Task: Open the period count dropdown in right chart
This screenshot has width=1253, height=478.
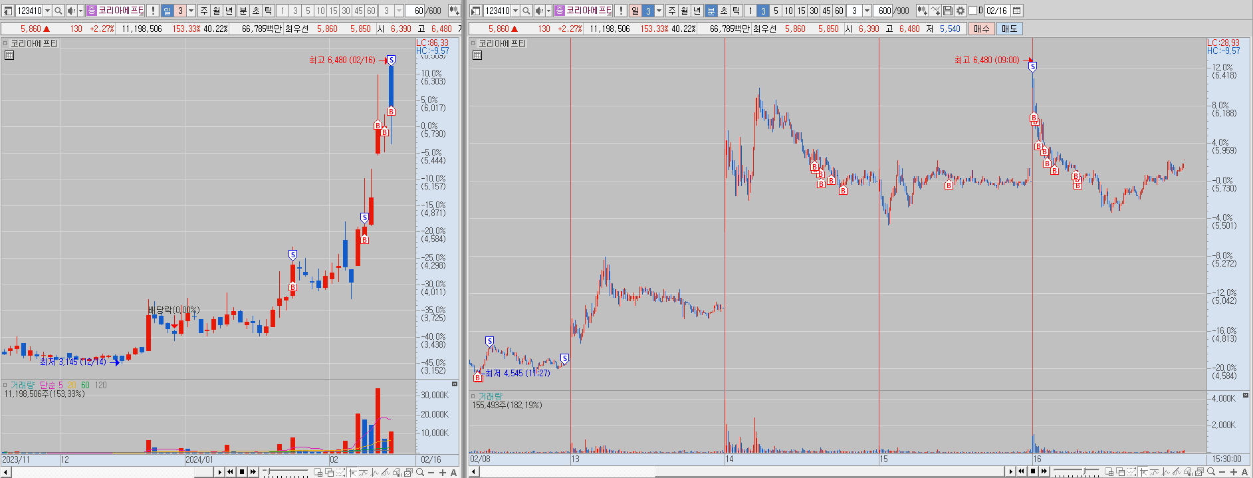Action: [659, 11]
